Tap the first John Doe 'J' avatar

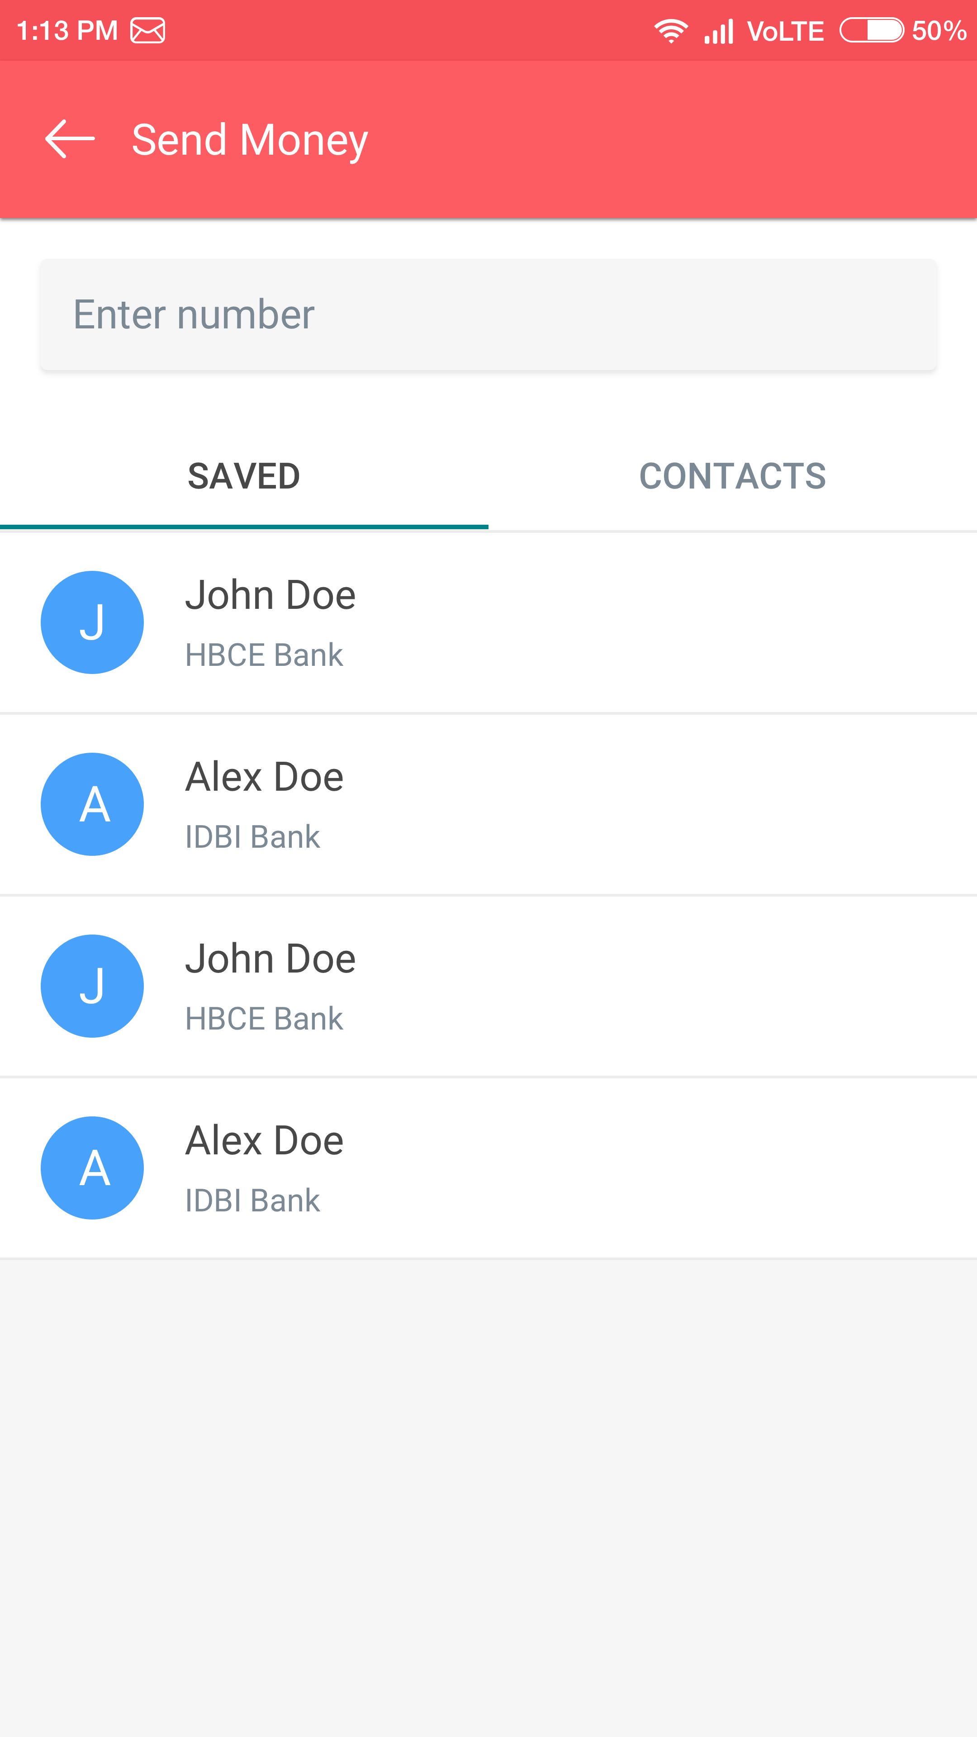pos(92,622)
